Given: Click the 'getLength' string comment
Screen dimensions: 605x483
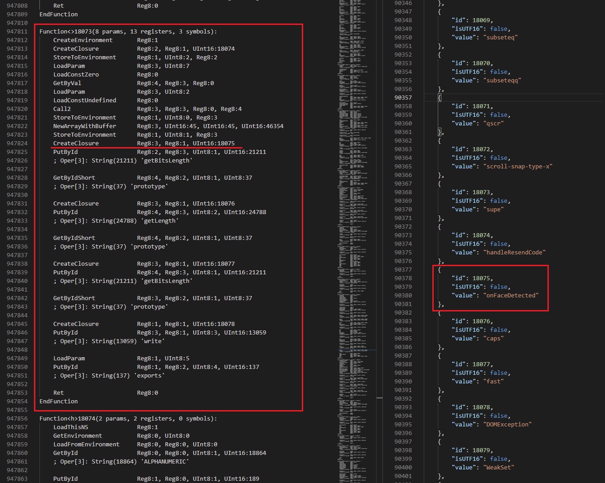Looking at the screenshot, I should tap(116, 221).
